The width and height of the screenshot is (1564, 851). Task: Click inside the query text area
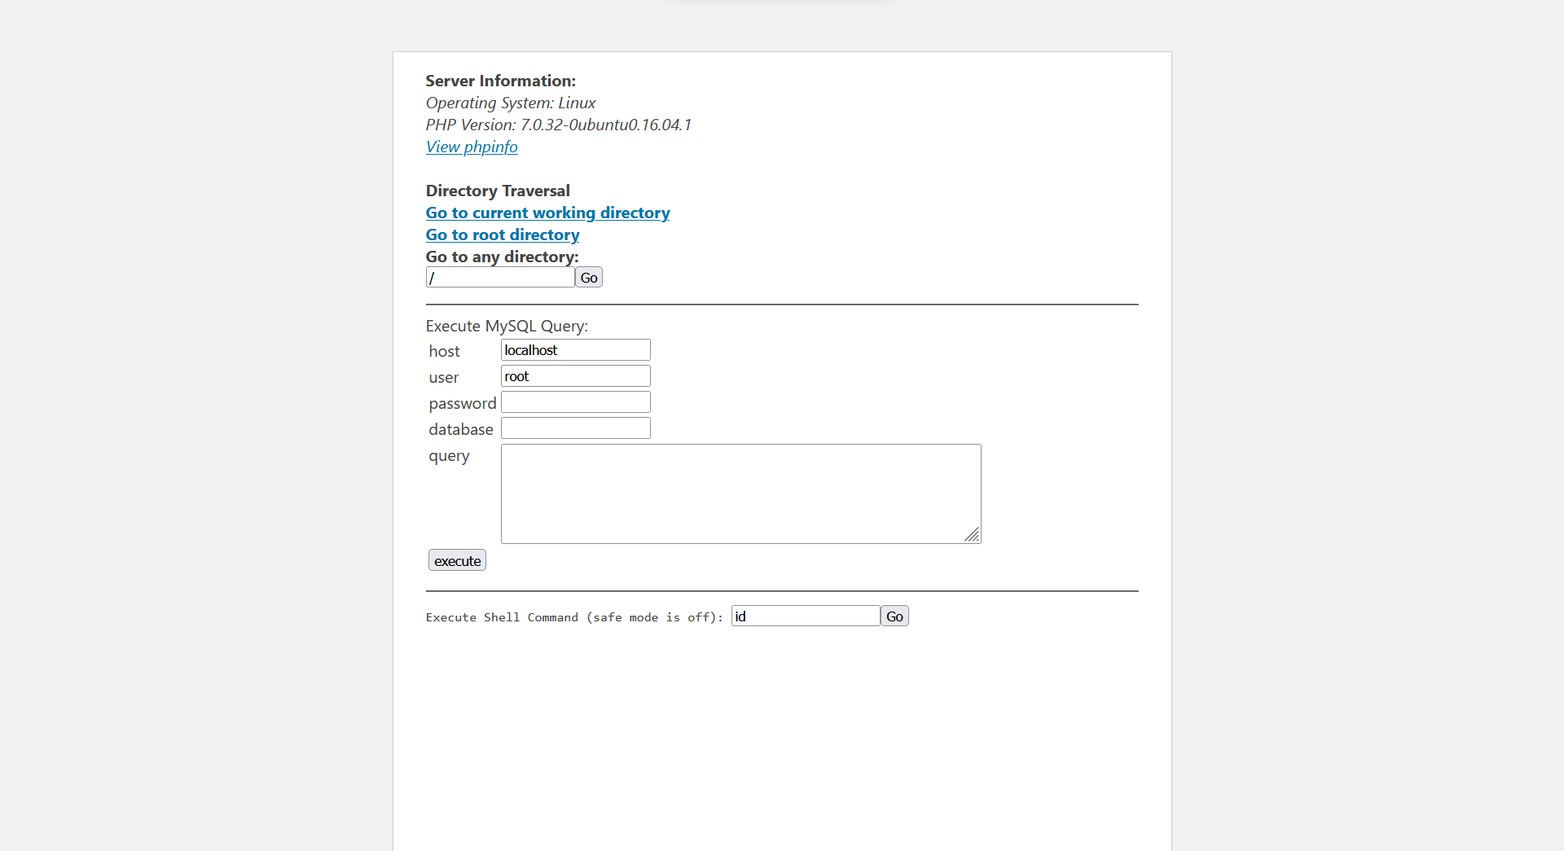(740, 493)
